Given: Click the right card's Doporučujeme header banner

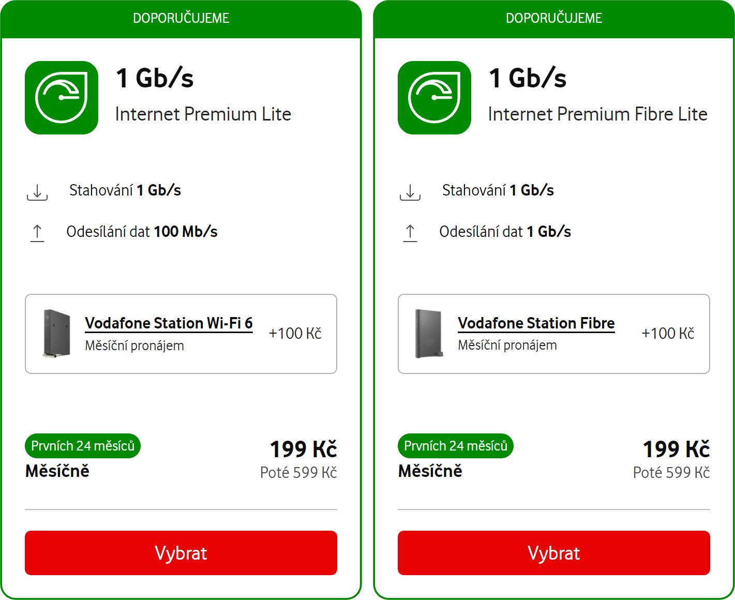Looking at the screenshot, I should [554, 19].
